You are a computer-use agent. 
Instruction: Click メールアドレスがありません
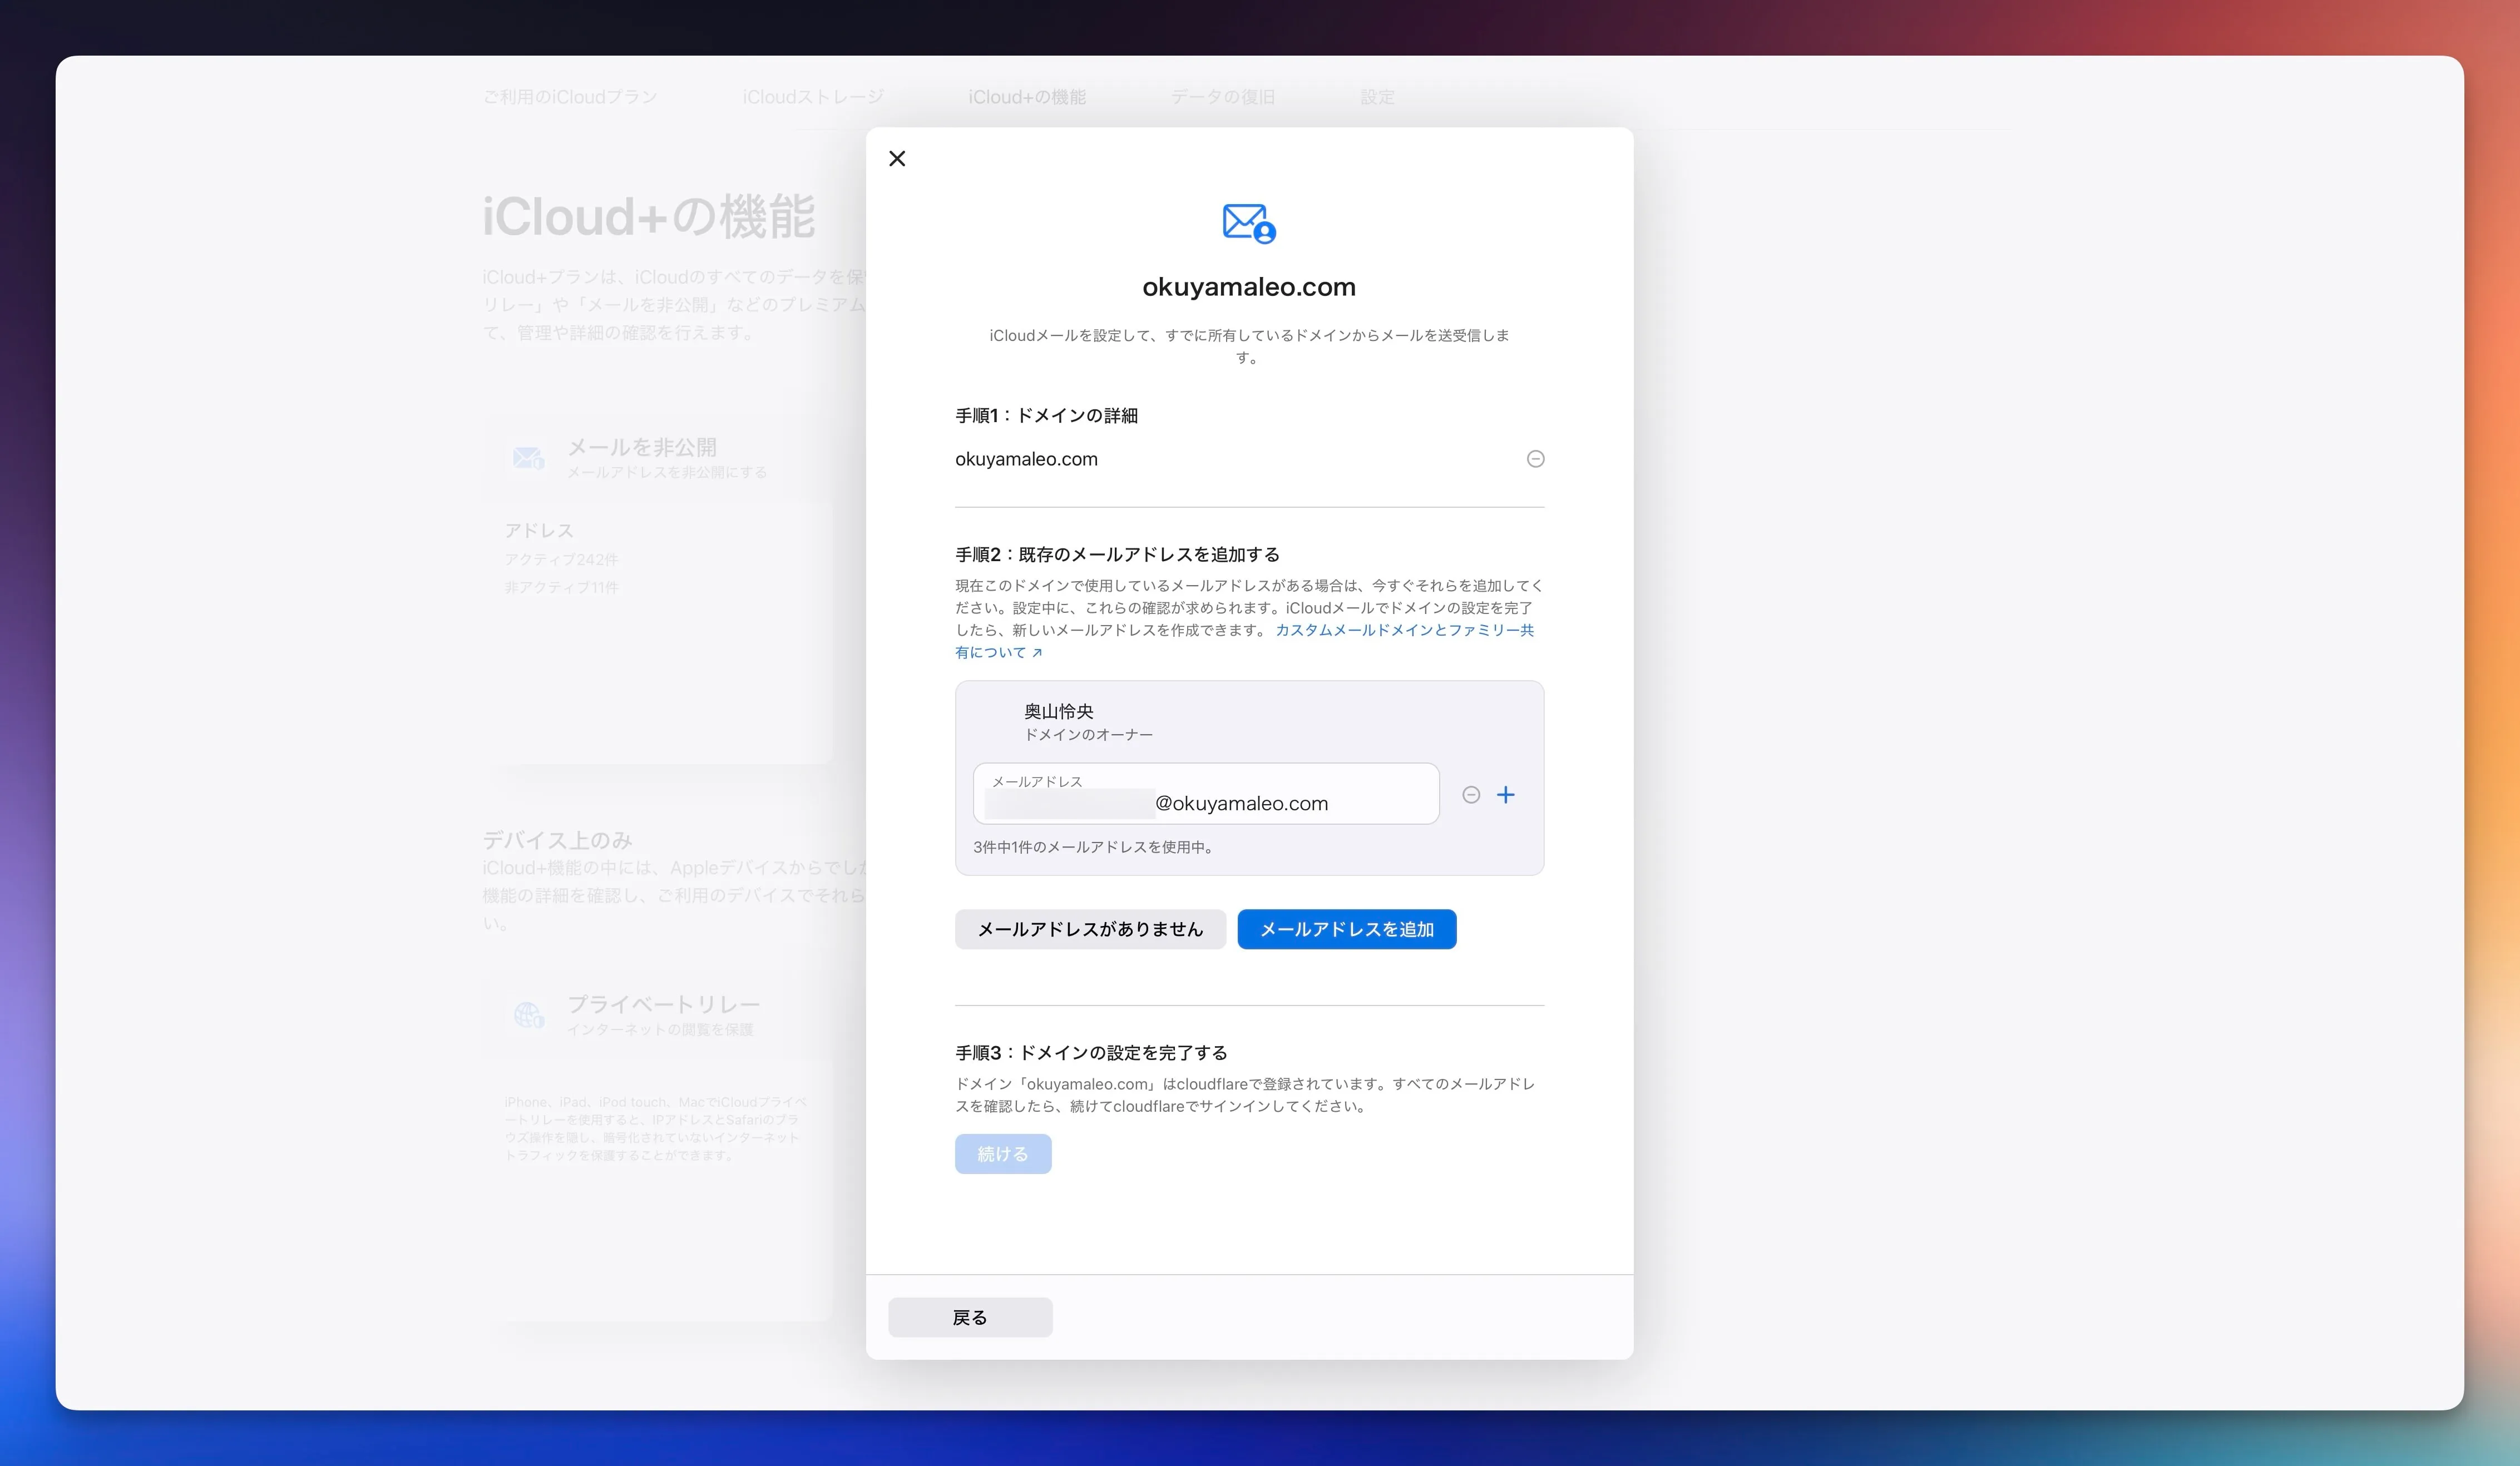pyautogui.click(x=1089, y=929)
